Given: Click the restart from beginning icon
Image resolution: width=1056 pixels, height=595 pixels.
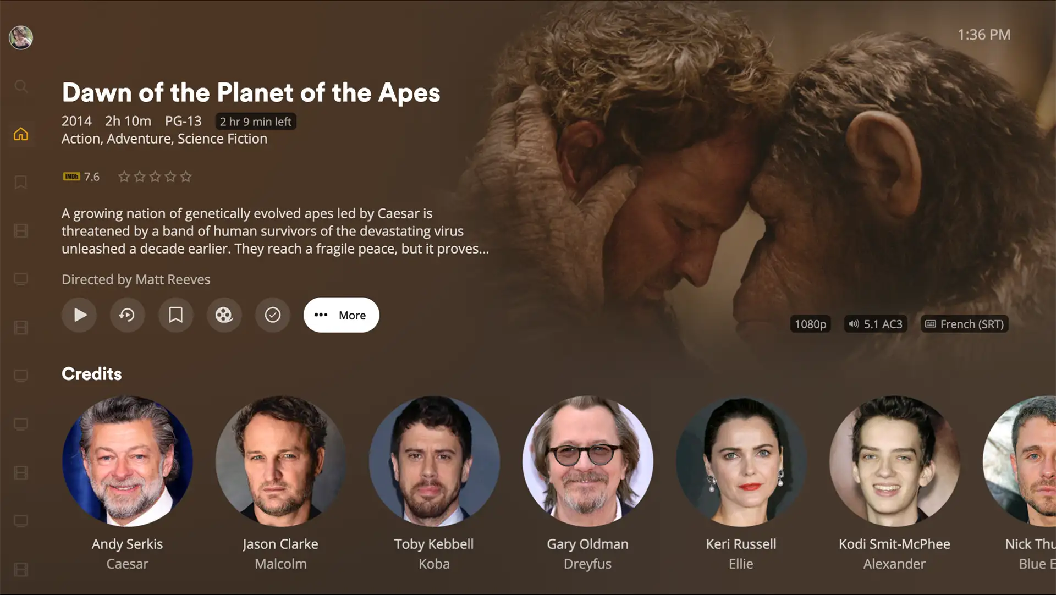Looking at the screenshot, I should point(127,315).
